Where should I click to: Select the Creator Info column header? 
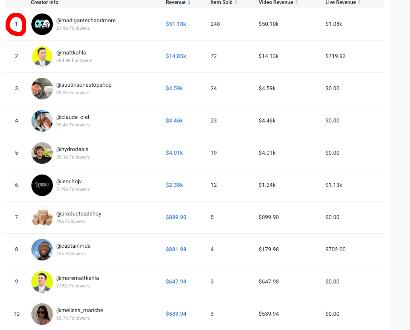click(45, 2)
